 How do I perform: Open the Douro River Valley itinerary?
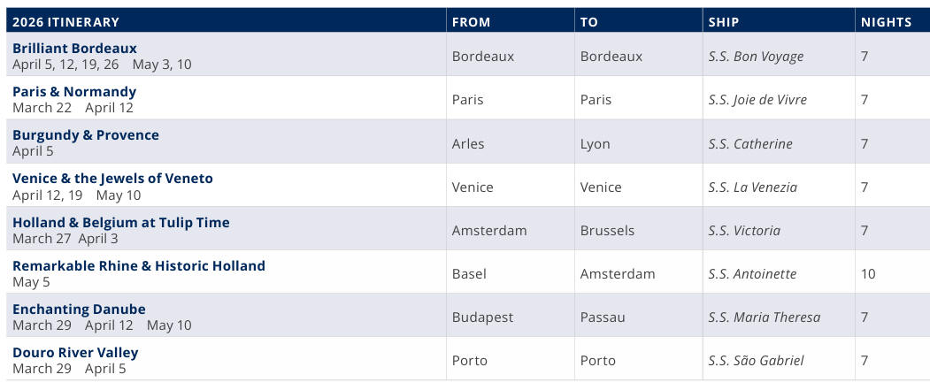(75, 353)
